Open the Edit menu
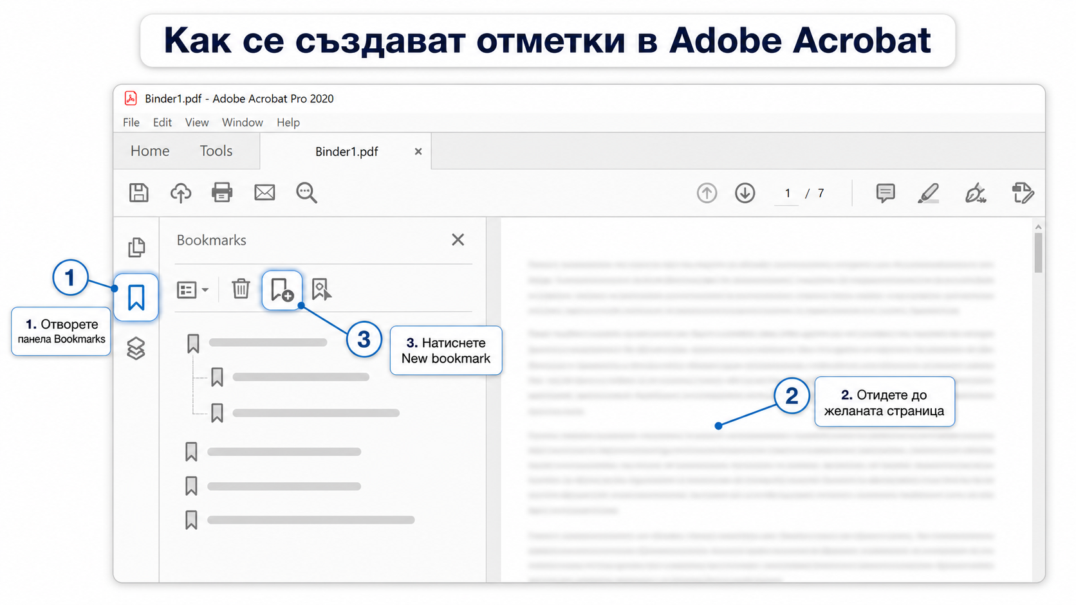1076x605 pixels. pyautogui.click(x=162, y=122)
